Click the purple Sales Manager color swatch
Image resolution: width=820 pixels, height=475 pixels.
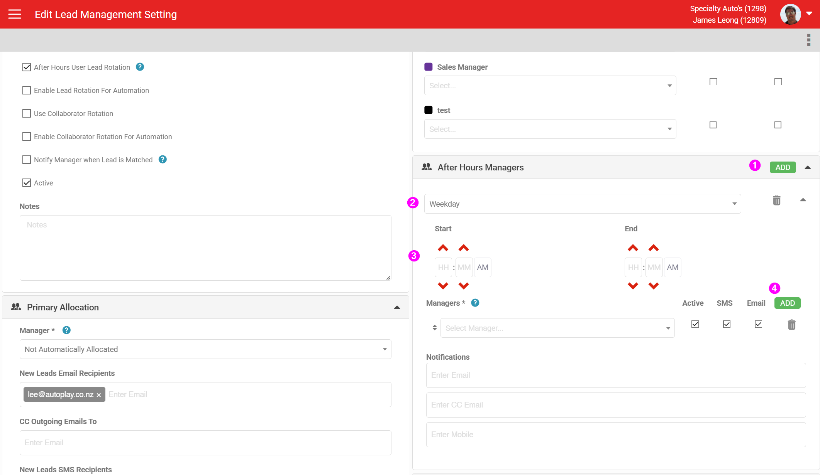click(x=429, y=67)
